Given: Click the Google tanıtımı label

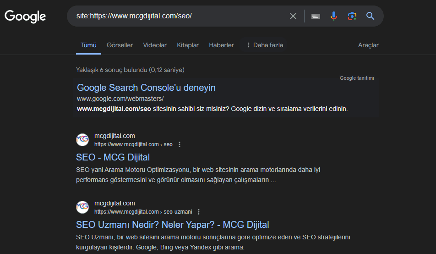Looking at the screenshot, I should [357, 78].
